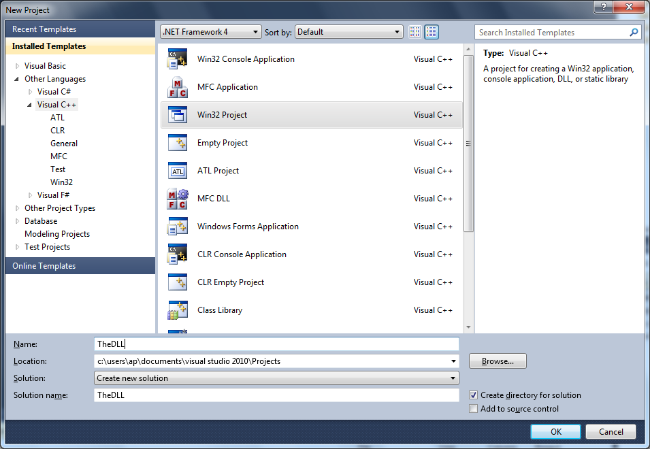Open the Location path dropdown arrow
This screenshot has width=650, height=449.
coord(453,361)
